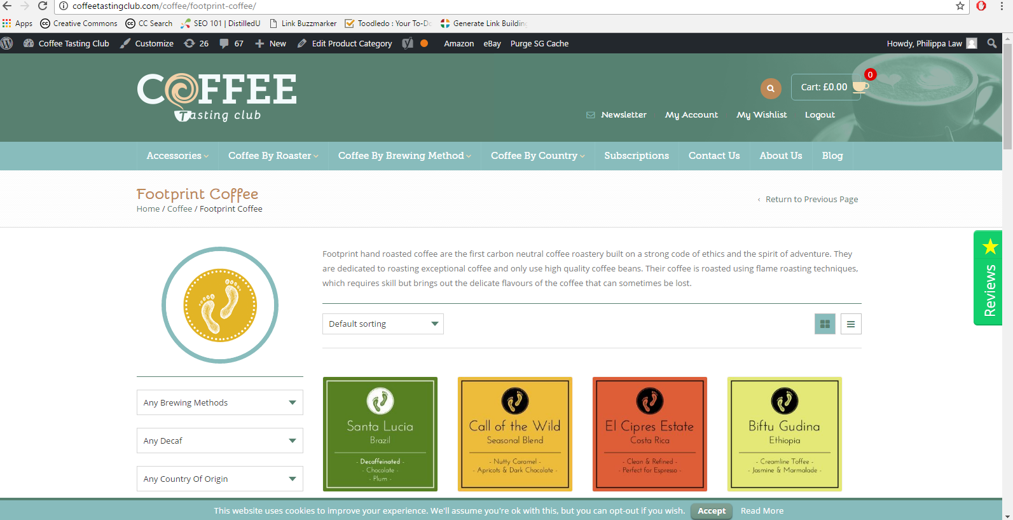Open the New content admin menu
This screenshot has width=1013, height=520.
(x=271, y=43)
